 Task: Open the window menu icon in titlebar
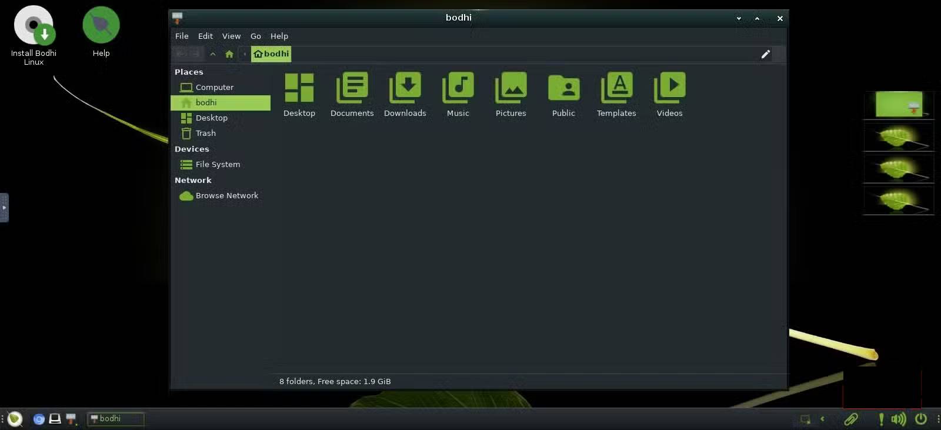click(178, 18)
